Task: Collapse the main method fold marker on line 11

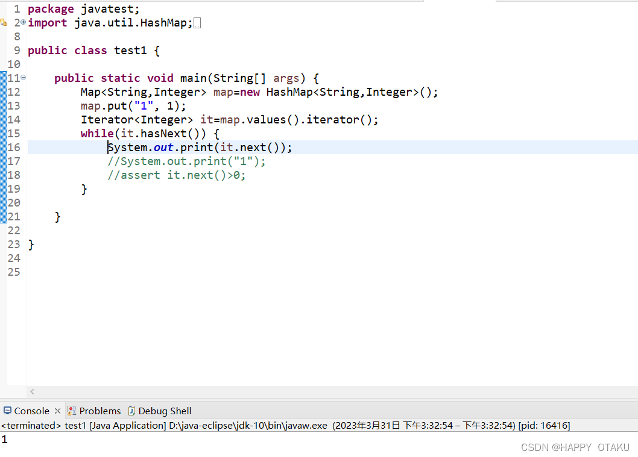Action: 22,78
